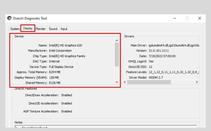The image size is (211, 131).
Task: Click the total memory value 8254 MB
Action: tap(55, 72)
